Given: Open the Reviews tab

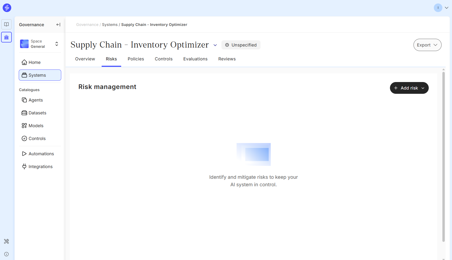Looking at the screenshot, I should pos(227,59).
